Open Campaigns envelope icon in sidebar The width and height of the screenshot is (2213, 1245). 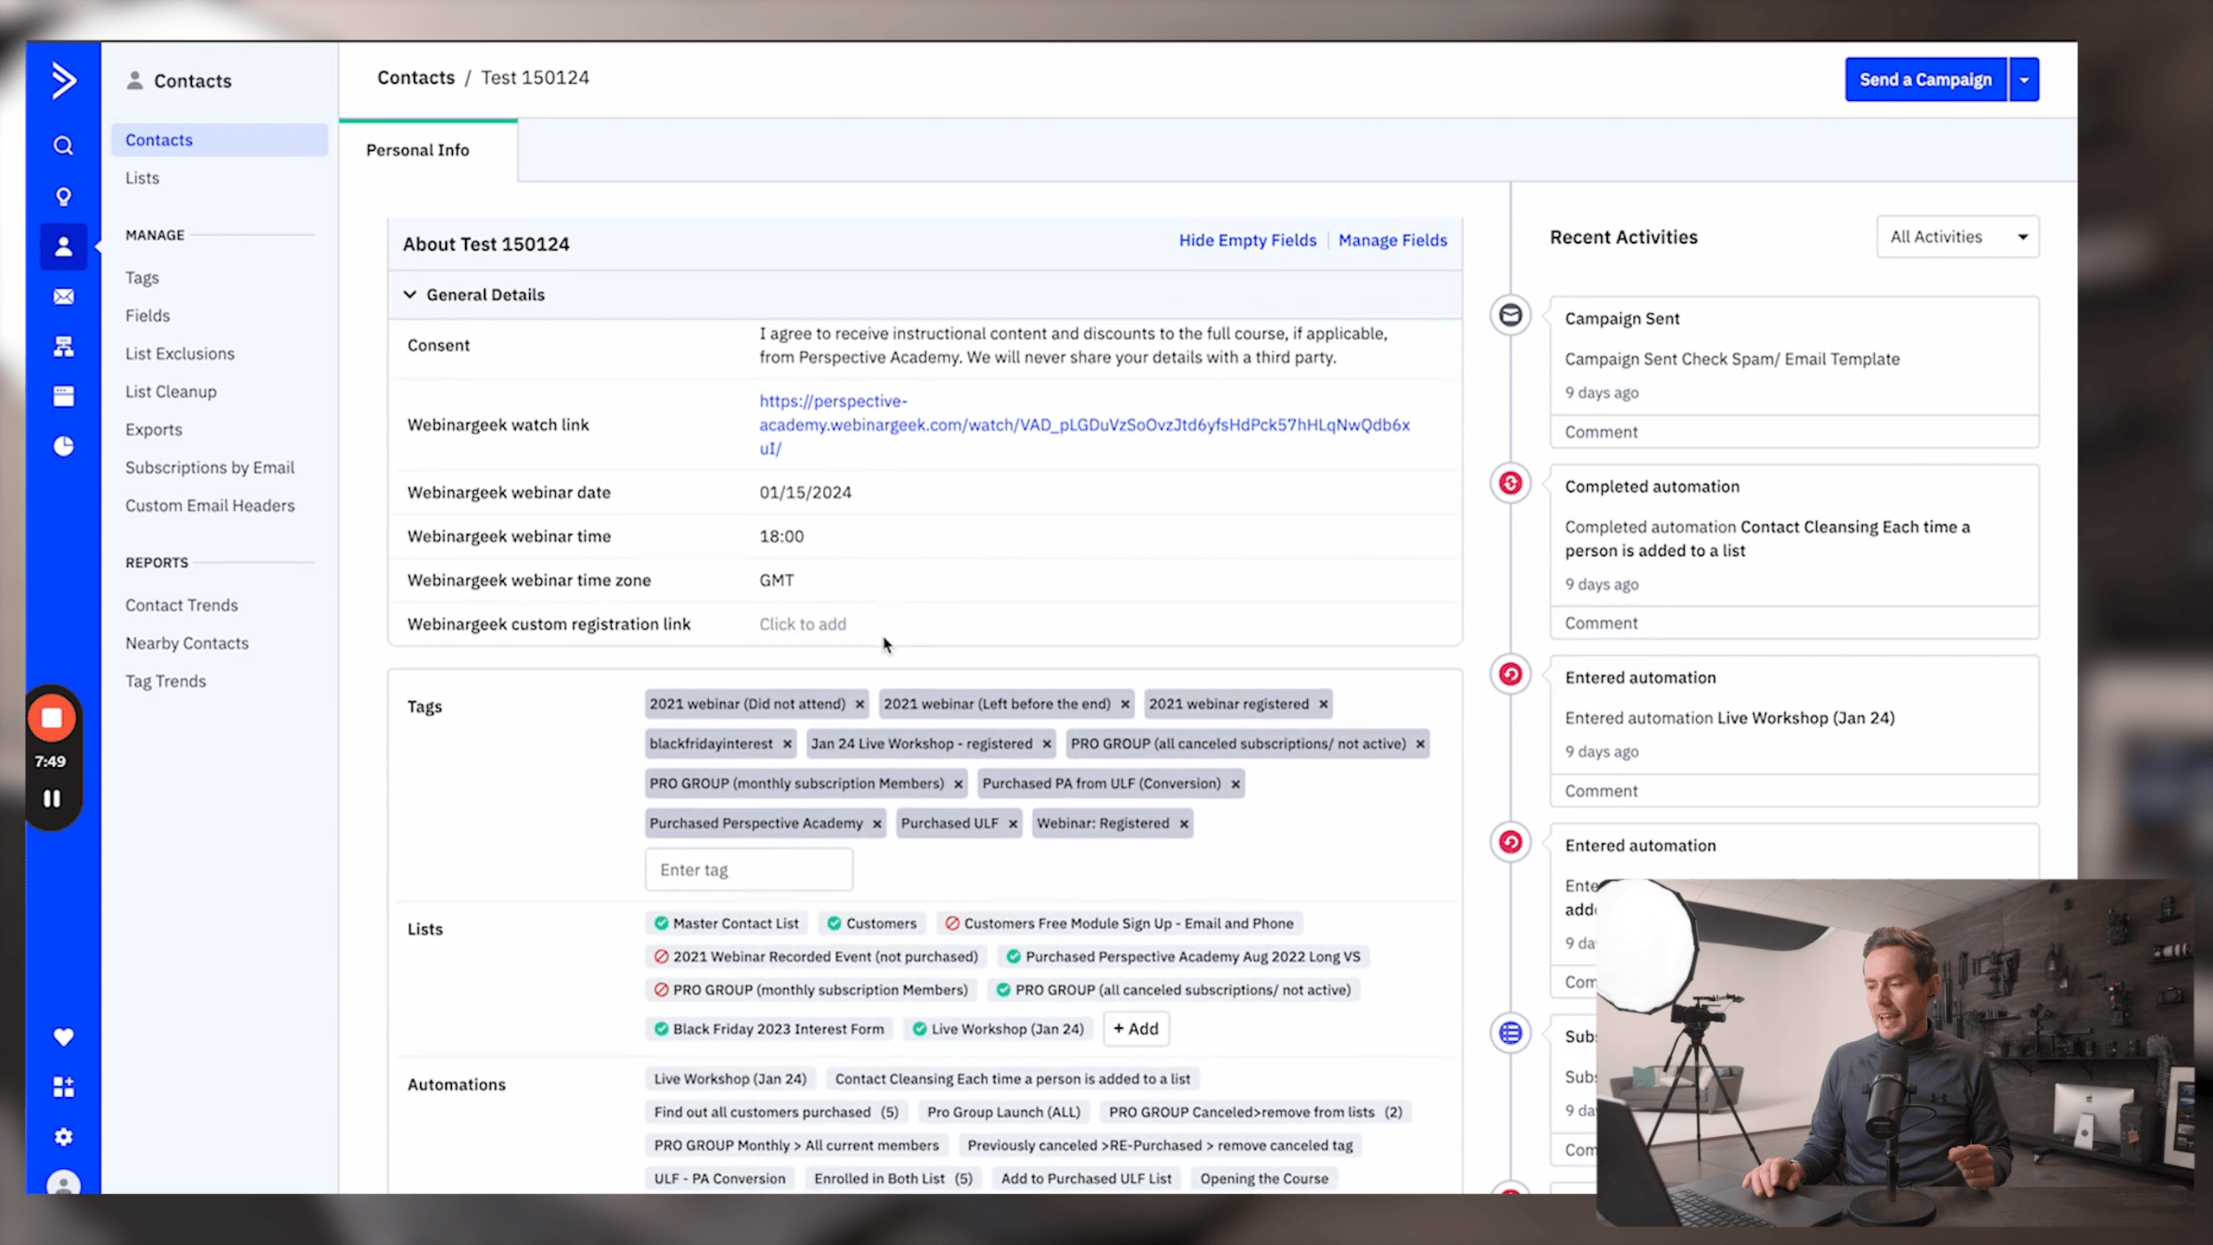[x=63, y=297]
